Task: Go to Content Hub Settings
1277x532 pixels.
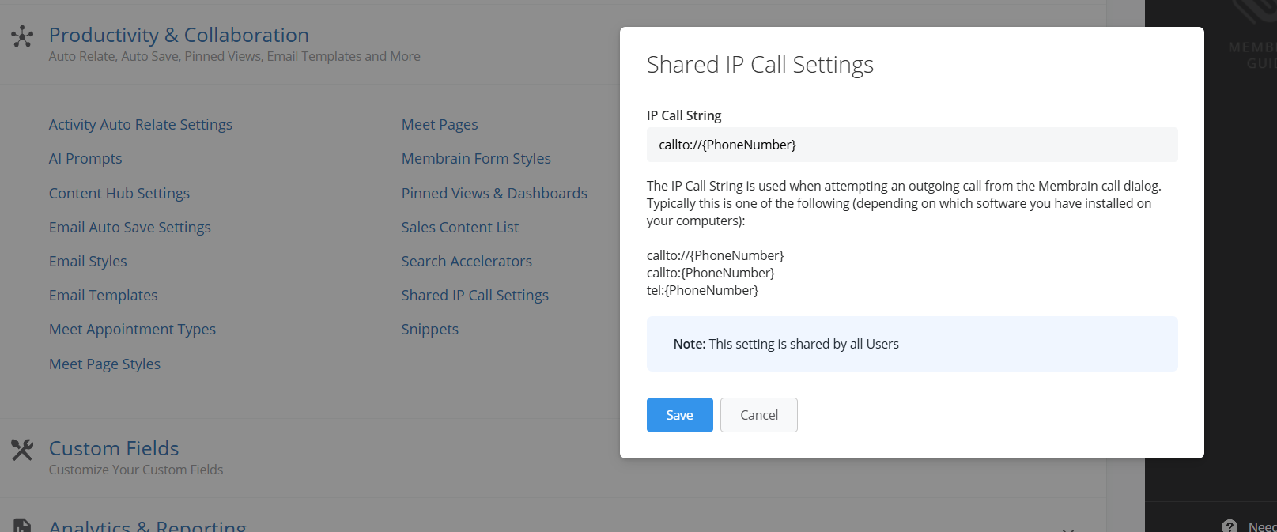Action: [119, 194]
